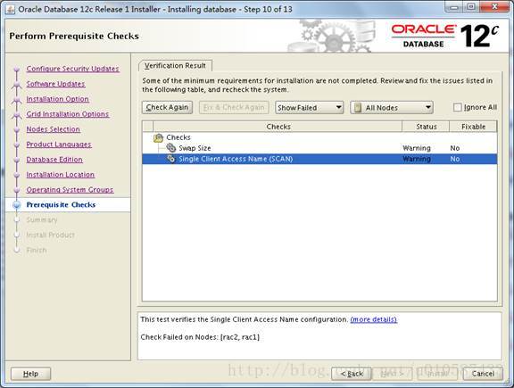514x388 pixels.
Task: Select the Swap Size row
Action: pos(319,148)
